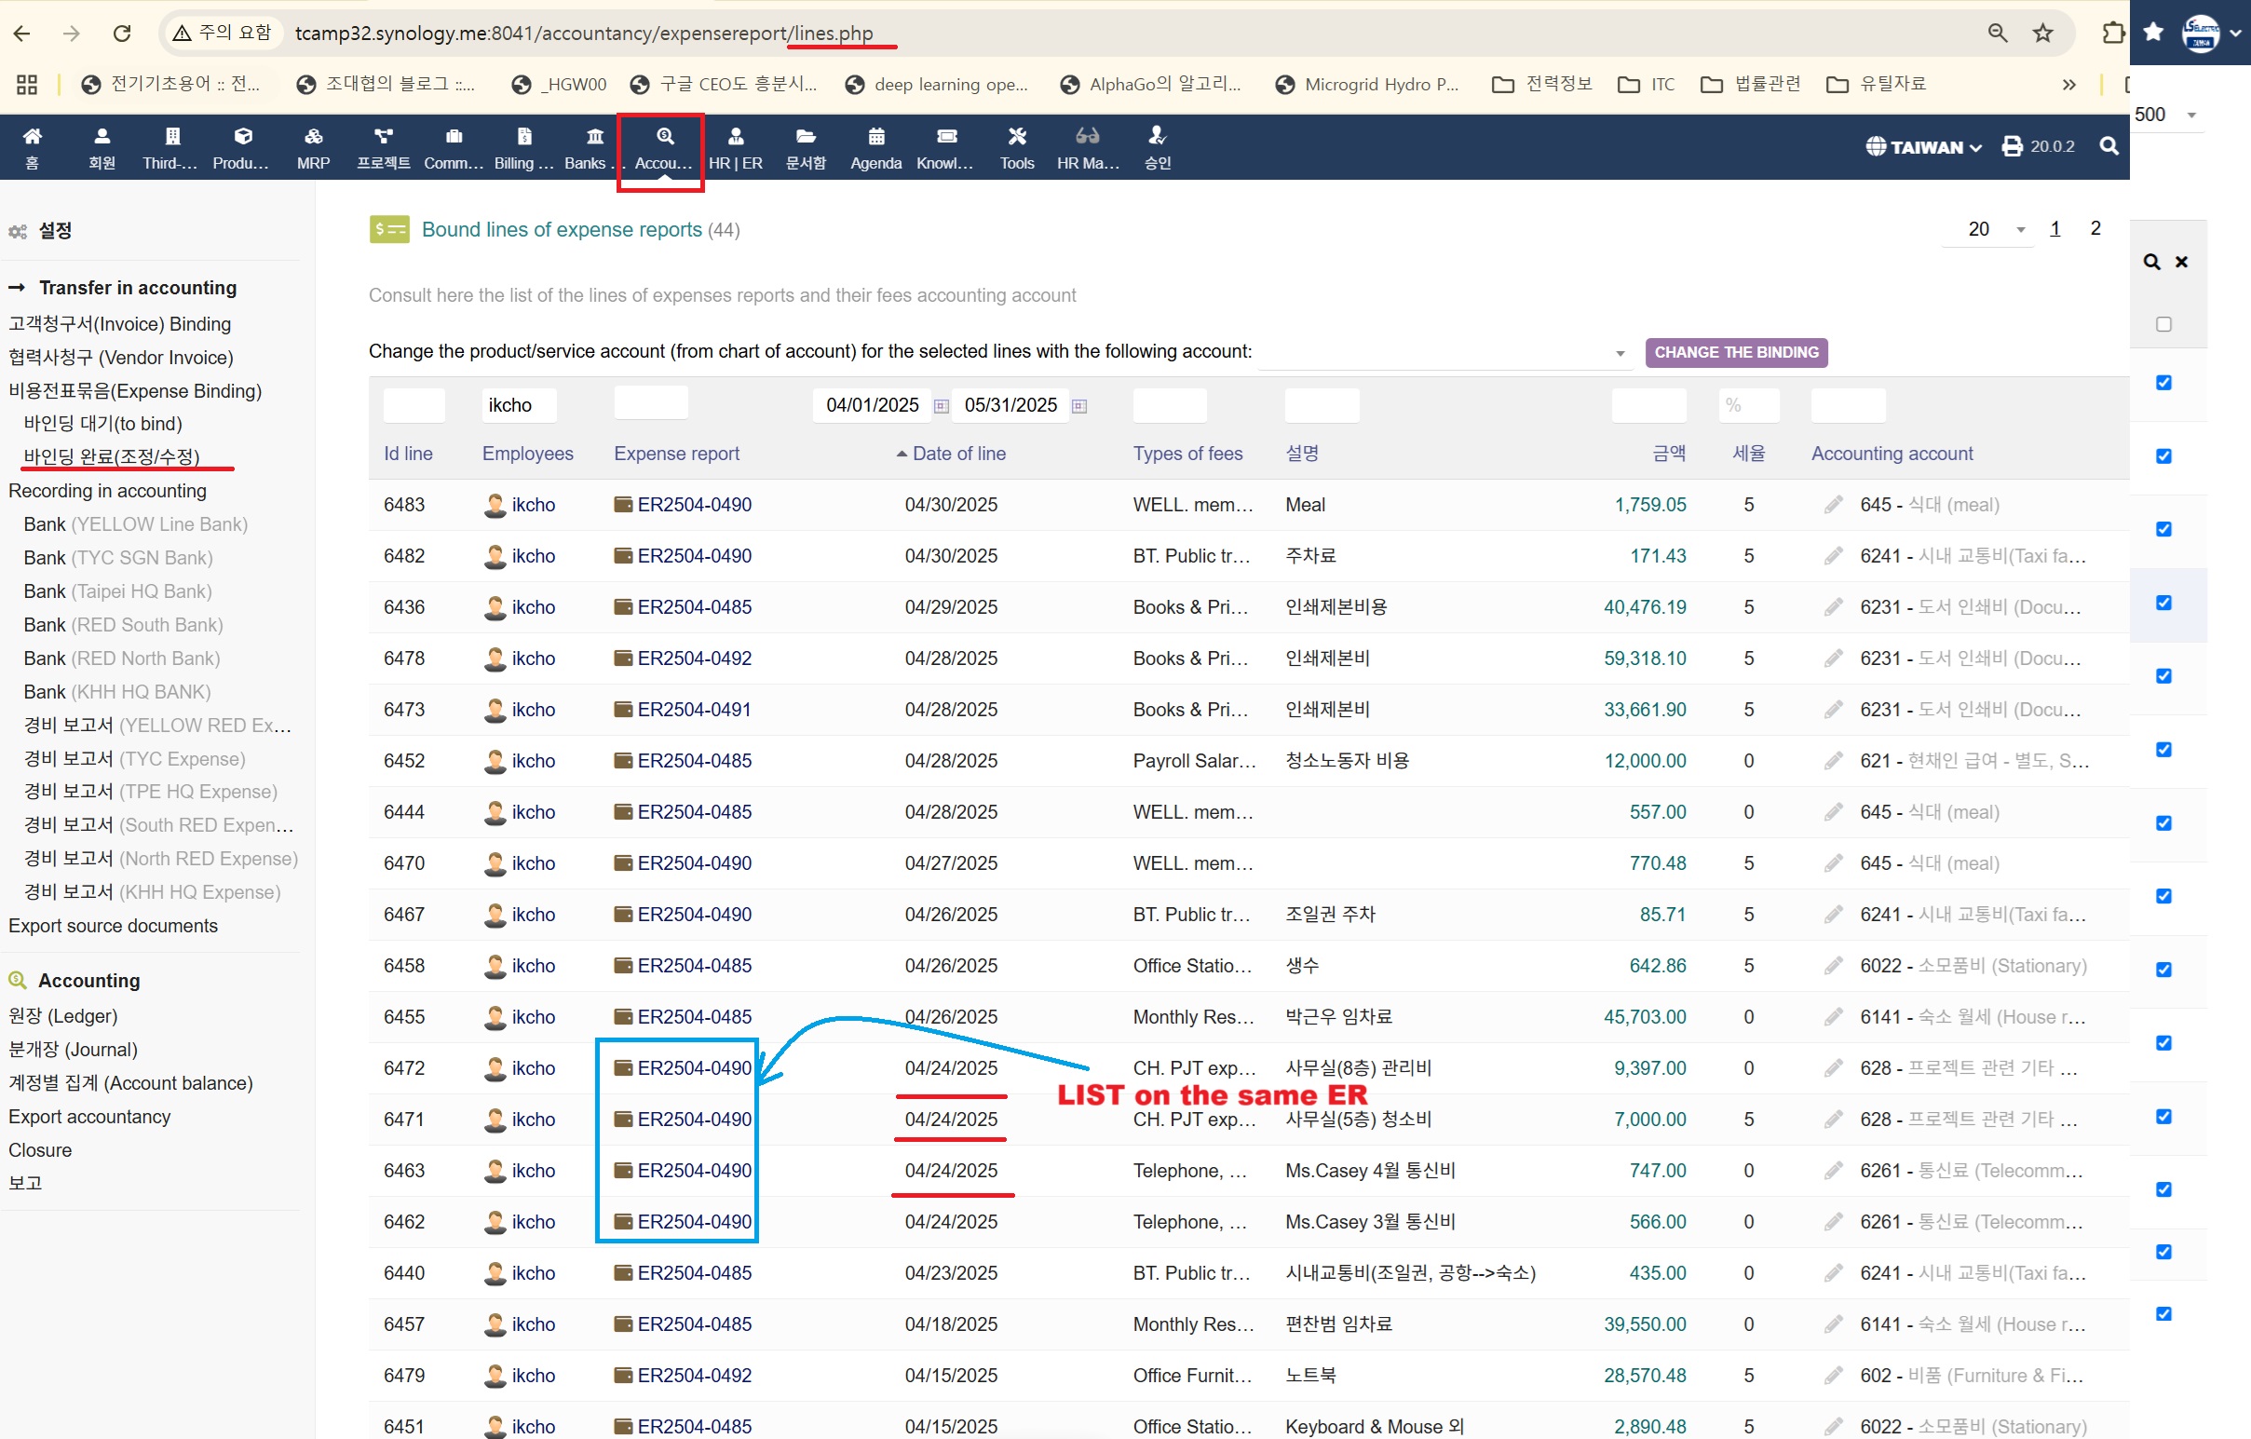Screen dimensions: 2251x1439
Task: Open the Tools module icon
Action: point(1016,137)
